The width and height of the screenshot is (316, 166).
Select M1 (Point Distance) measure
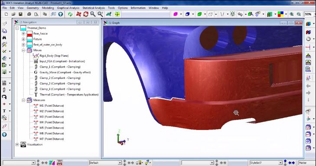52,106
